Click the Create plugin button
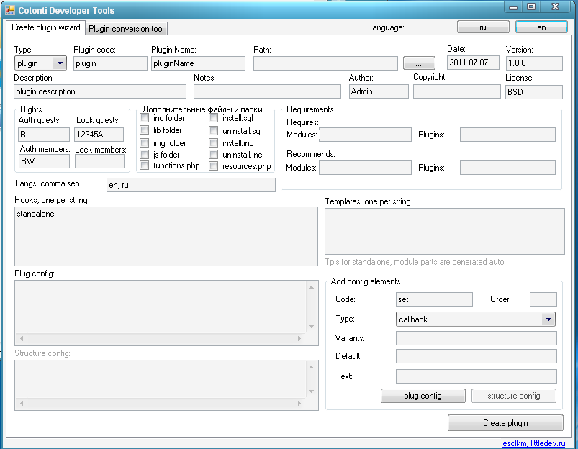Image resolution: width=578 pixels, height=449 pixels. [505, 423]
